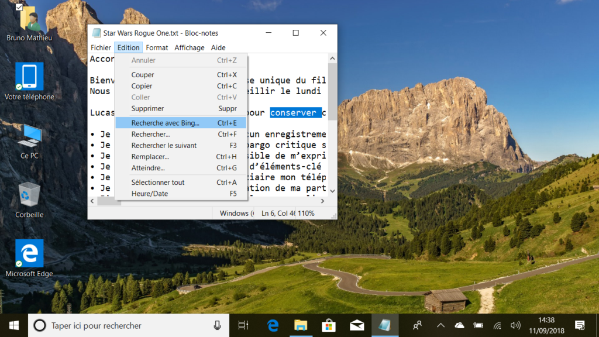
Task: Open the People icon in the system tray
Action: [417, 325]
